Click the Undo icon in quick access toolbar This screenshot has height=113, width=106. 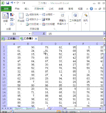coord(12,3)
